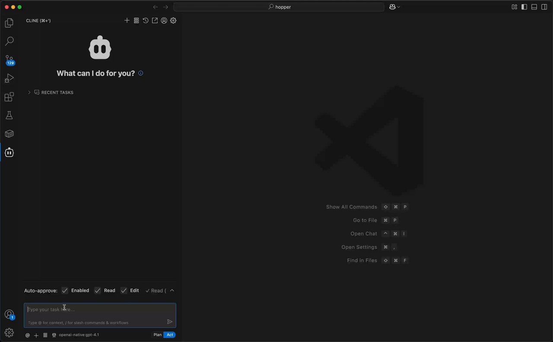Click the 'Open Settings' hint text
553x342 pixels.
pos(359,247)
